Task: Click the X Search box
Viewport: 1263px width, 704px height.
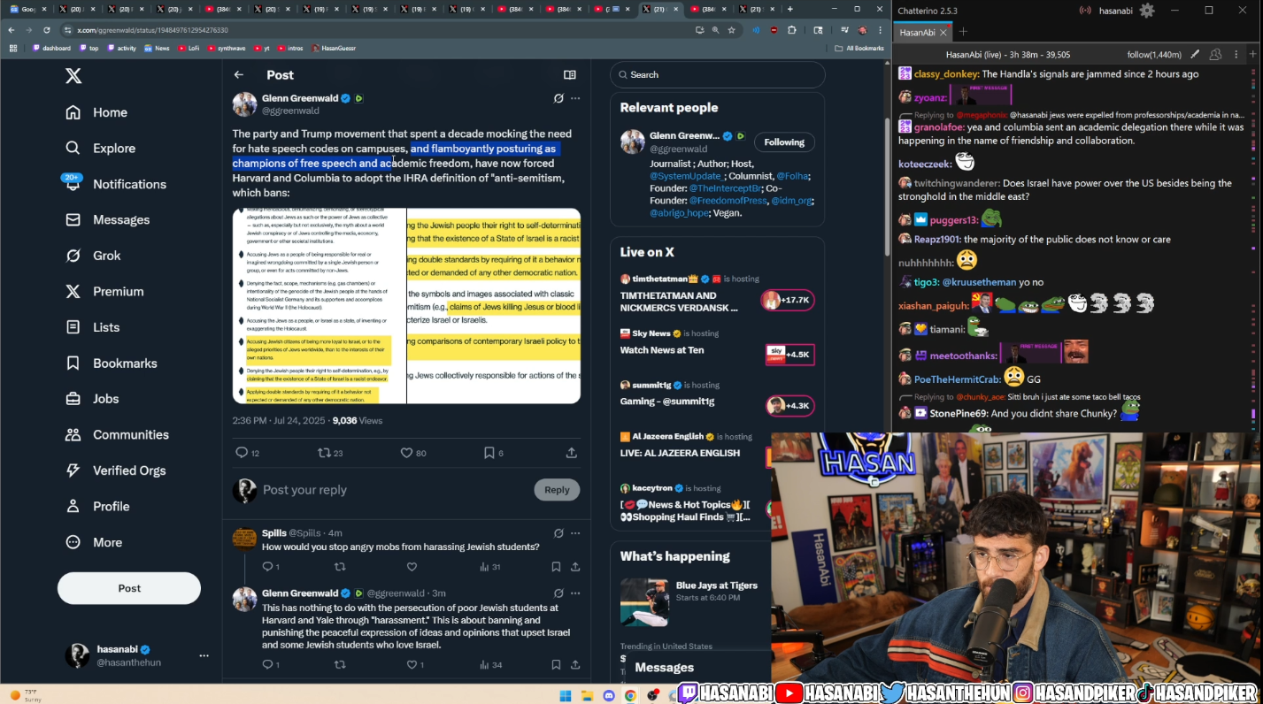Action: (x=717, y=75)
